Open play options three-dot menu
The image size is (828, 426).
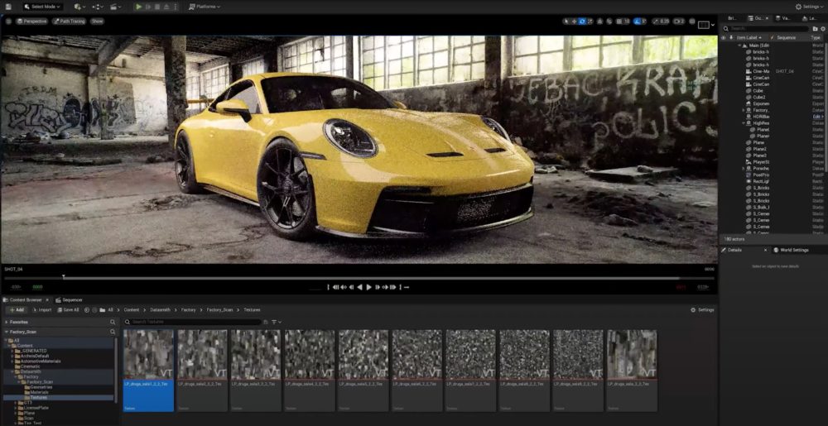coord(176,7)
